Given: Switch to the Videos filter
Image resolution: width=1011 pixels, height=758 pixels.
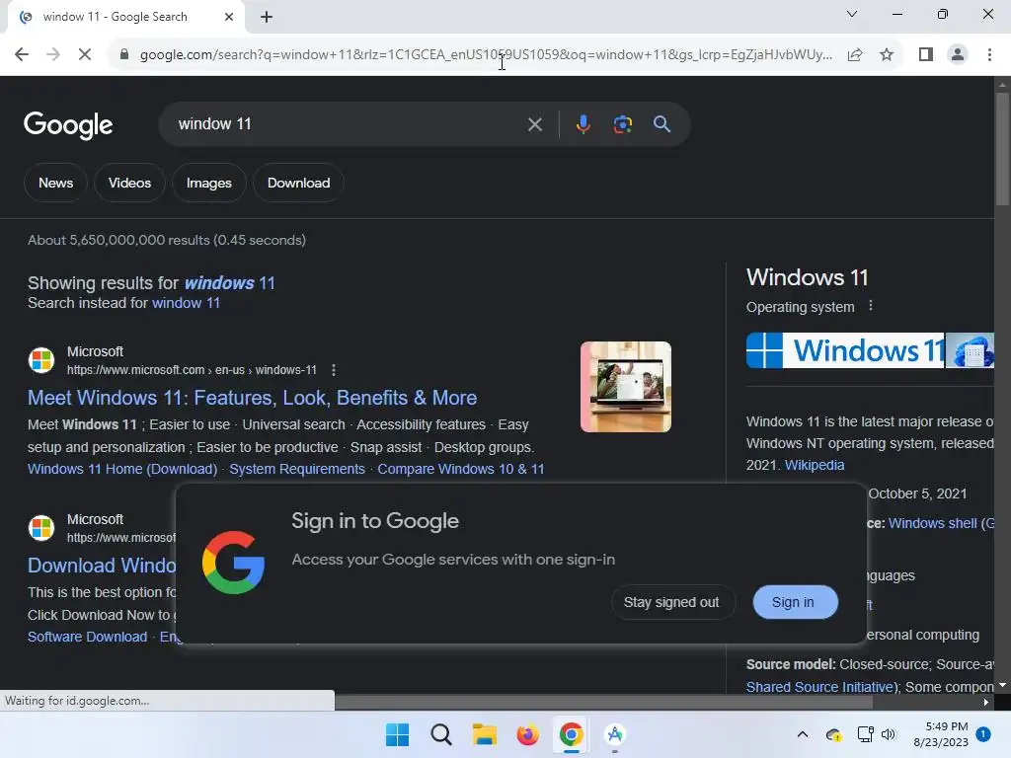Looking at the screenshot, I should [129, 183].
